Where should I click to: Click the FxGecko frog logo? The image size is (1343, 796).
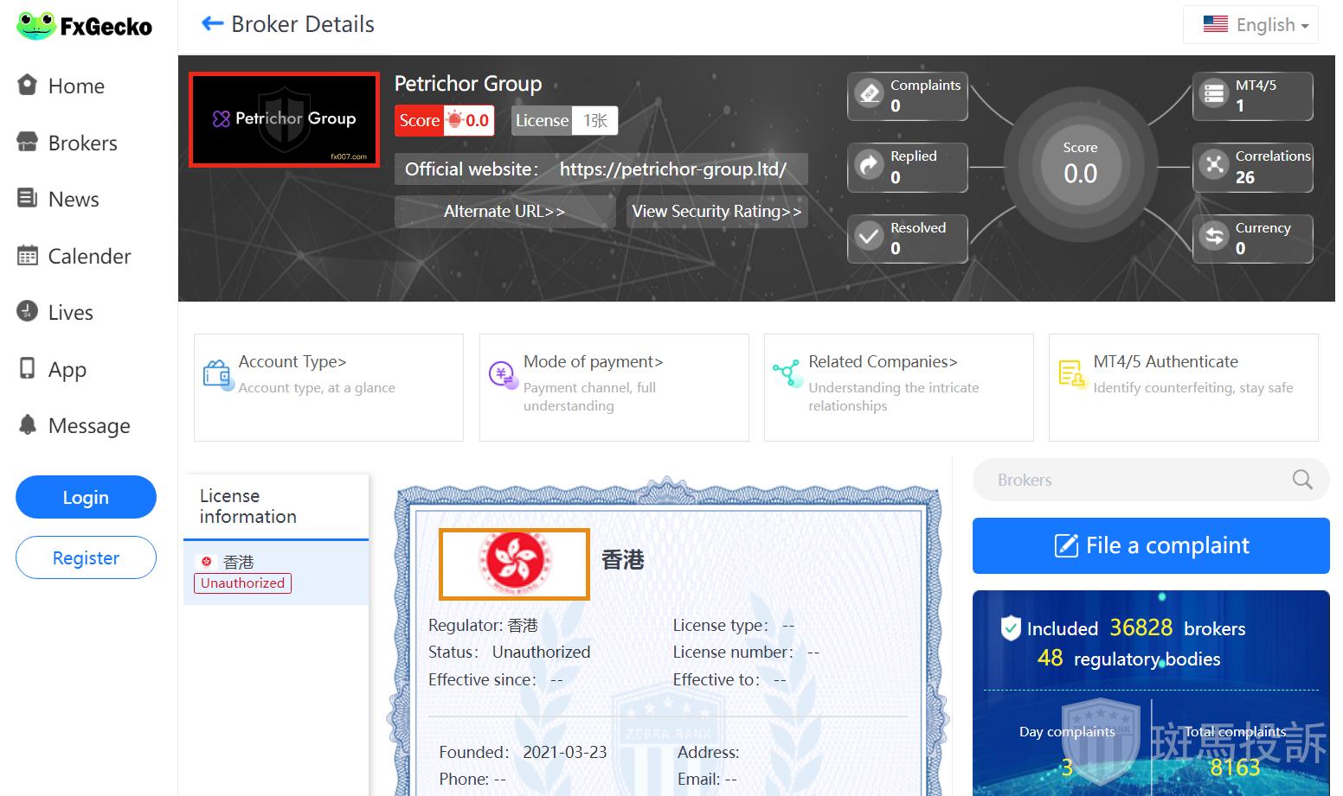[36, 26]
